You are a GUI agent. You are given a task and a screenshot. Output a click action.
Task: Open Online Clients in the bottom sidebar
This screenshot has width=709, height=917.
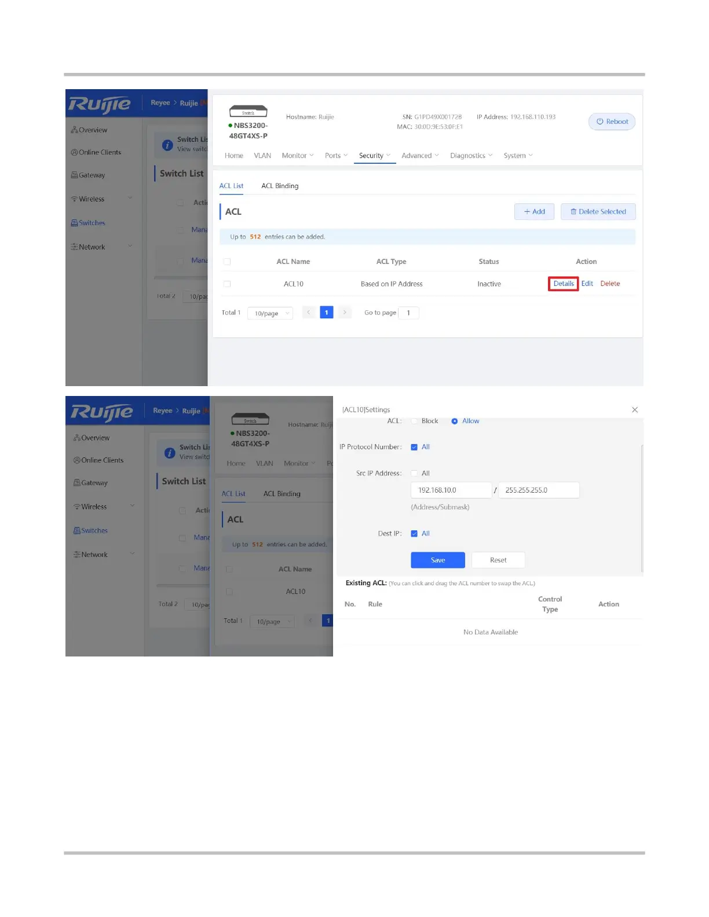(x=98, y=460)
